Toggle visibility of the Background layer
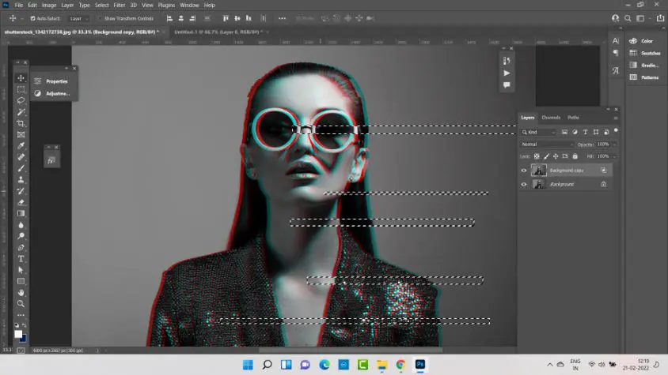Screen dimensions: 668x375 click(x=524, y=184)
